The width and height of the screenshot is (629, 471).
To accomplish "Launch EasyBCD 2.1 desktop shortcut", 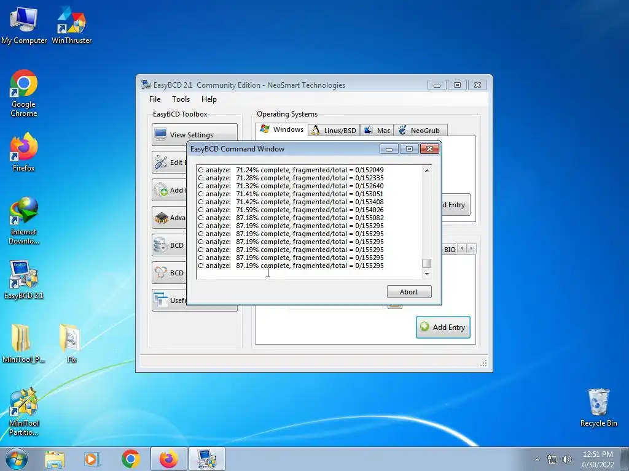I will tap(24, 280).
